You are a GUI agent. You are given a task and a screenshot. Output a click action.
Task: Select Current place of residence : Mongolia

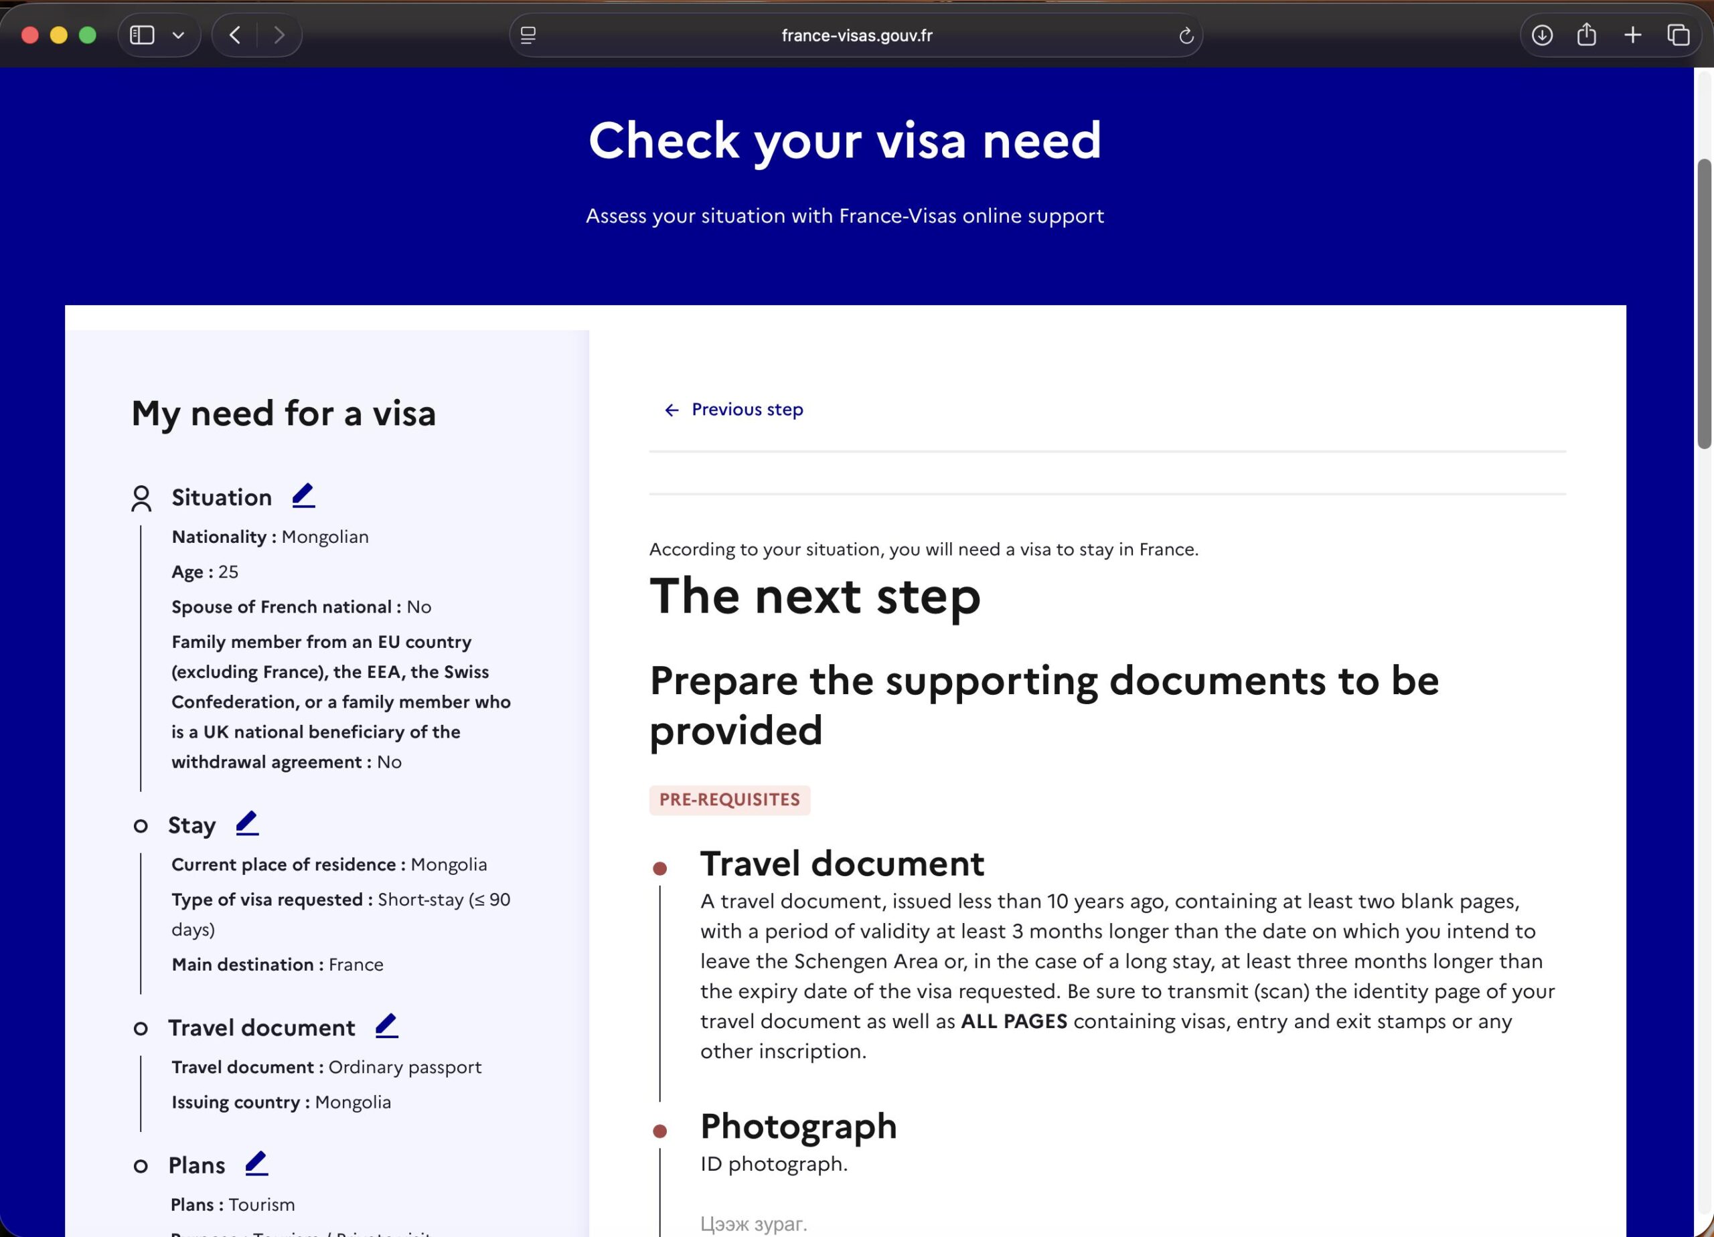[x=329, y=864]
